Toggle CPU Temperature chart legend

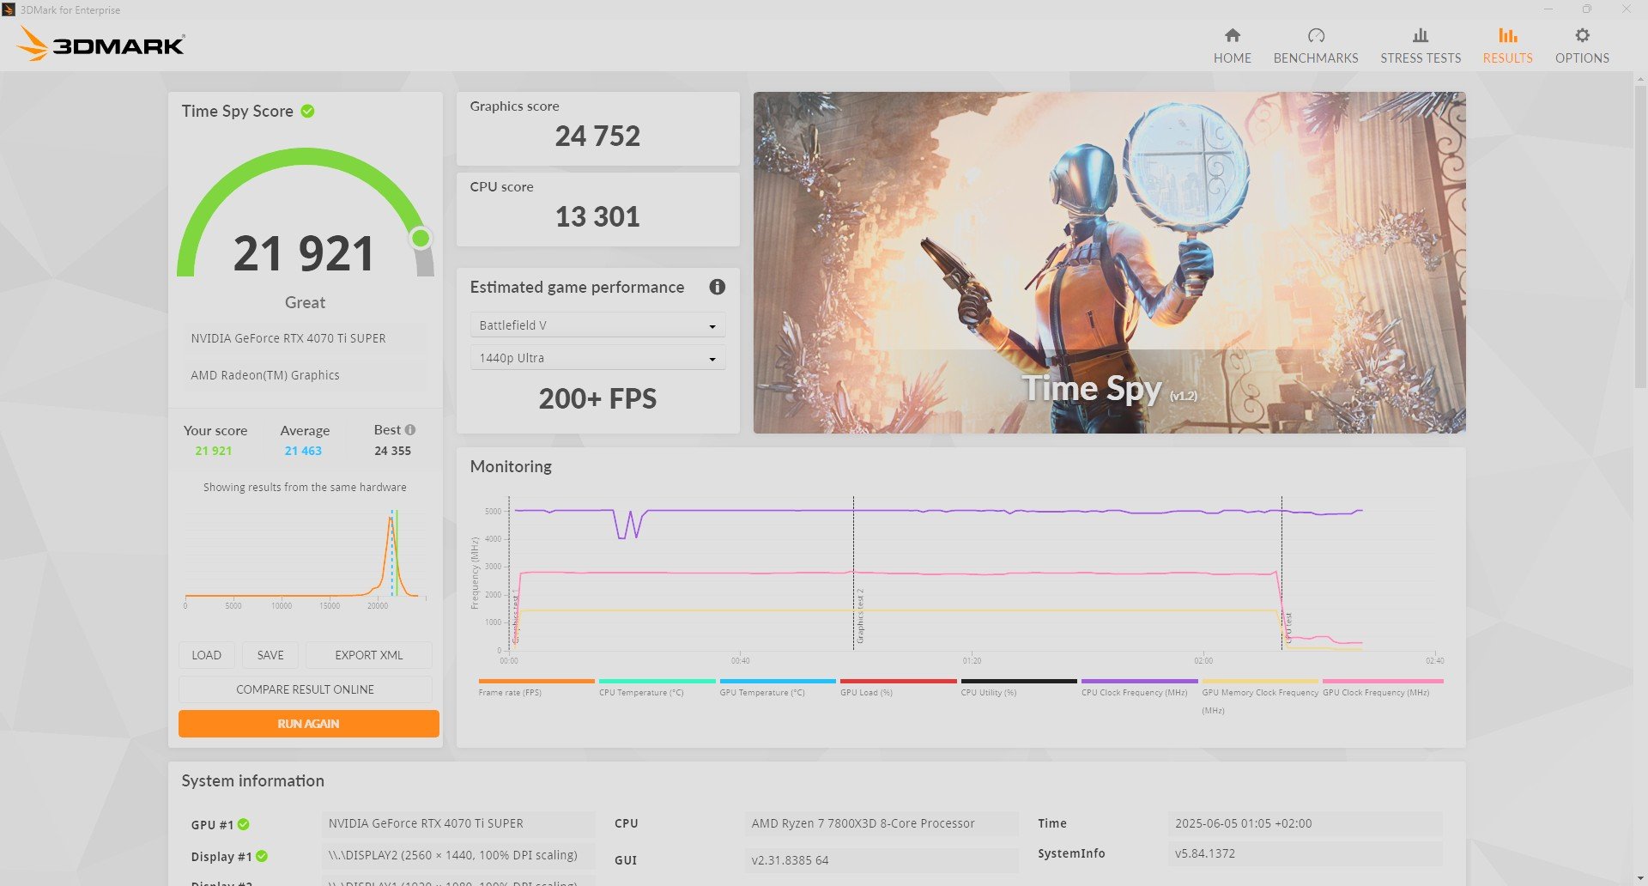click(x=657, y=687)
